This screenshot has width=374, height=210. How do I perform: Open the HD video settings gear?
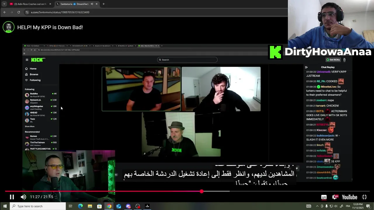pyautogui.click(x=335, y=197)
